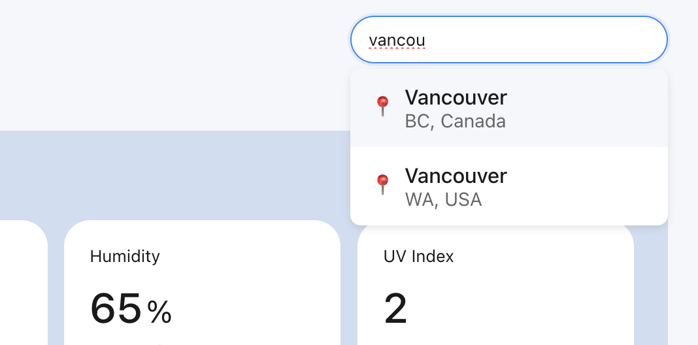Click the blue panel background above the Humidity card
This screenshot has width=698, height=345.
coord(178,175)
